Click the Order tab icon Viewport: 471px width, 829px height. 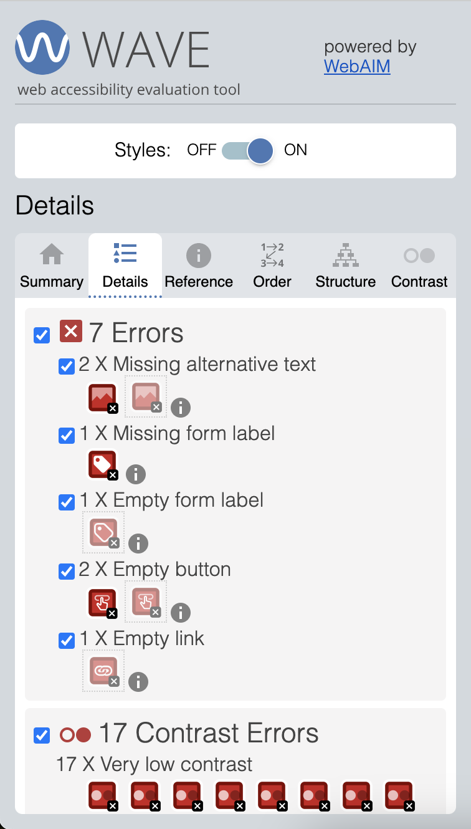tap(272, 255)
